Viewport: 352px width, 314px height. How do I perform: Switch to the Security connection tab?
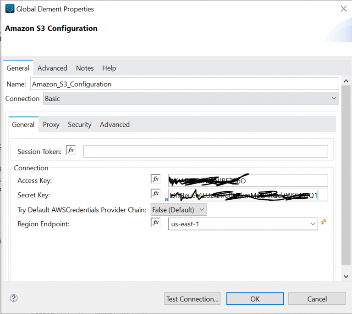point(80,124)
